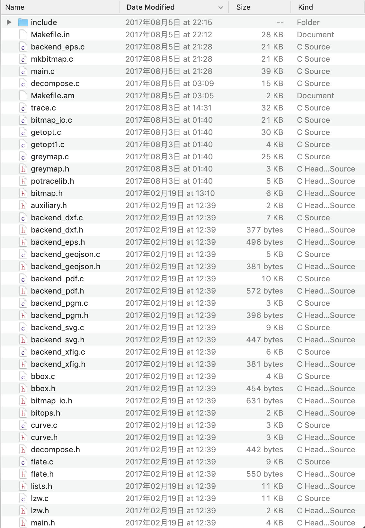Select the file name curve.h
Screen dimensions: 365x528
tap(44, 437)
